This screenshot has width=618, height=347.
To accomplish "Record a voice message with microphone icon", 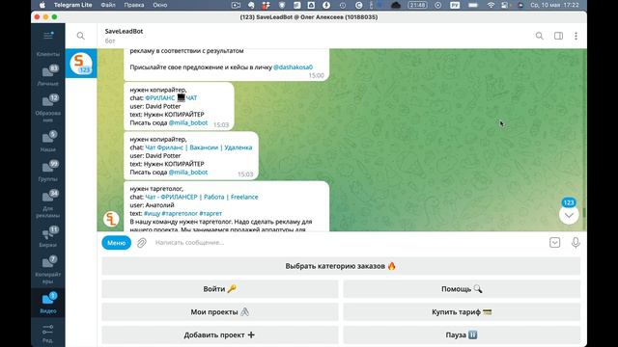I will (x=576, y=242).
